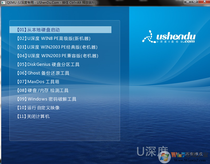Click the QEMU window title bar icon

(3, 2)
